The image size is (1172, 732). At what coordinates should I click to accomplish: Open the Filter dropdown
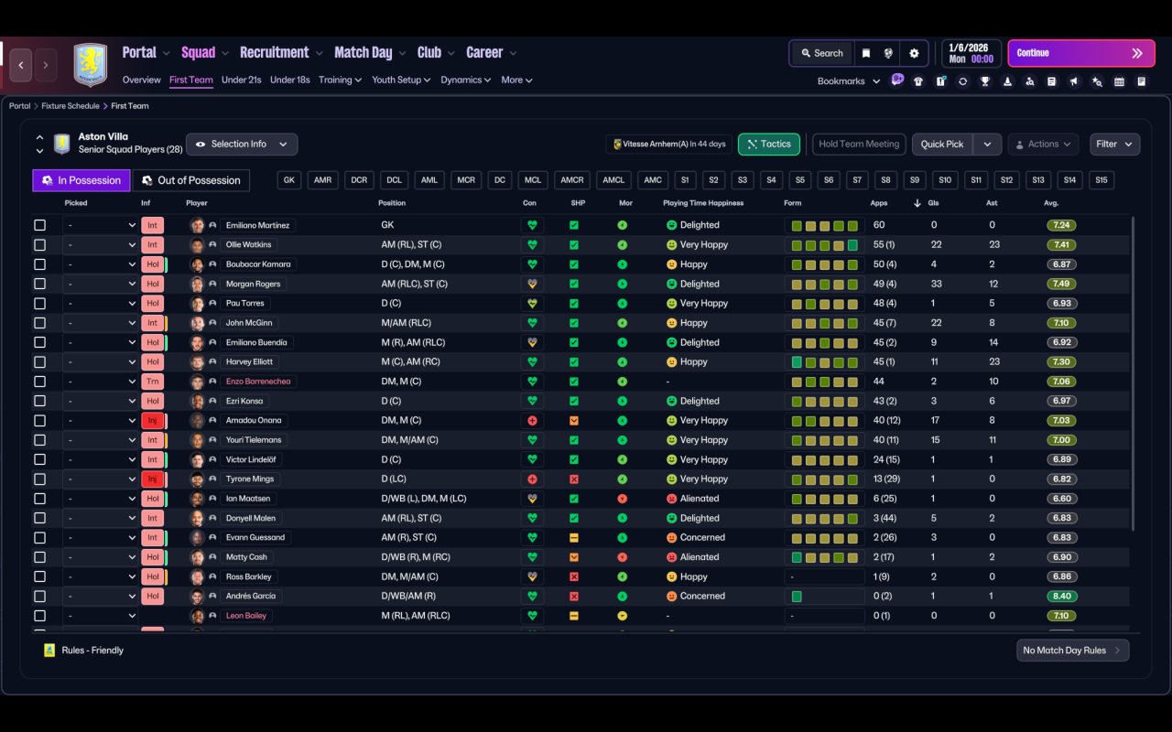[x=1114, y=144]
